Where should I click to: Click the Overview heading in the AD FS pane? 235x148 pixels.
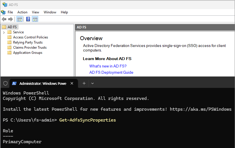[91, 38]
